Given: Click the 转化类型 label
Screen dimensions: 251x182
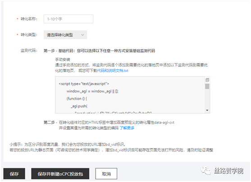Looking at the screenshot, I should (29, 35).
